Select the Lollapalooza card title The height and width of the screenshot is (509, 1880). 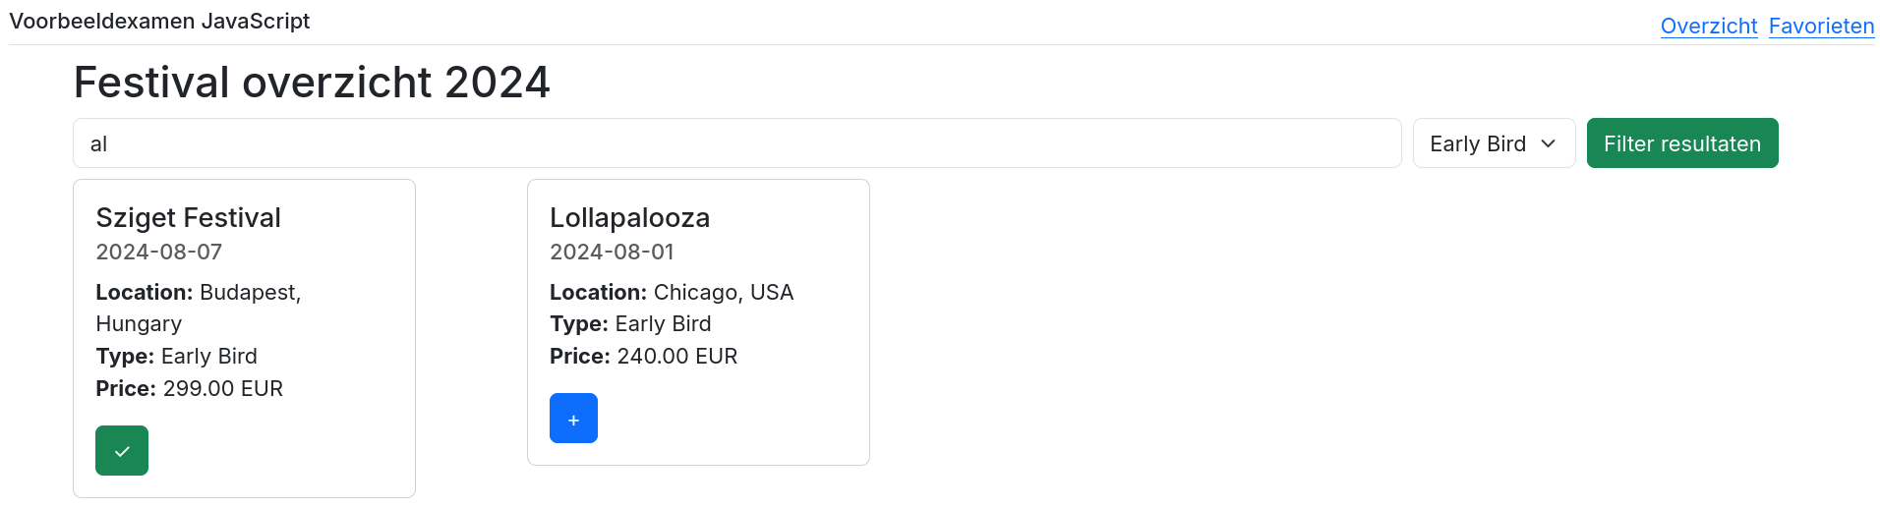[629, 218]
